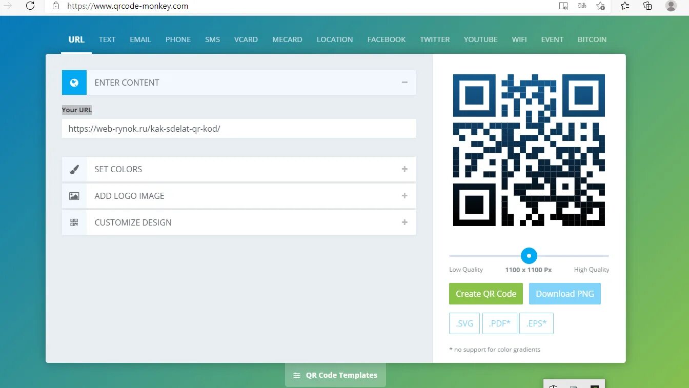Open the PHONE tab
Screen dimensions: 689x388
tap(178, 39)
